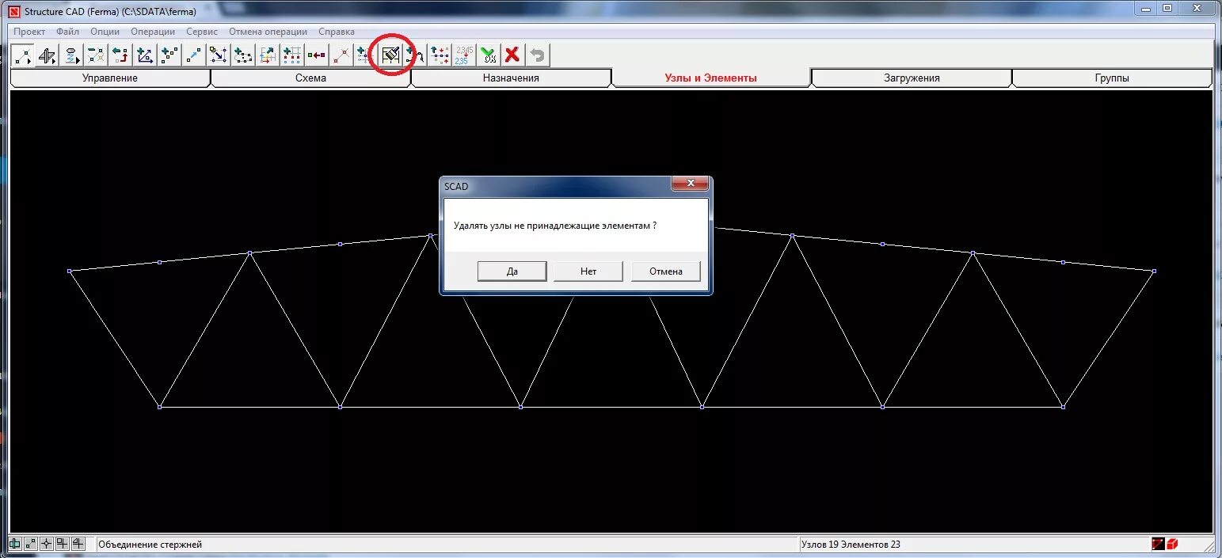Click the renumber nodes arrows icon

point(440,55)
